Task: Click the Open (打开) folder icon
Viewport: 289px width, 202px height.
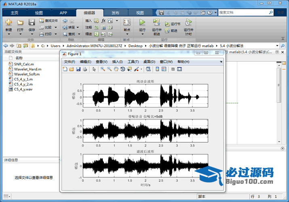Action: pyautogui.click(x=20, y=23)
